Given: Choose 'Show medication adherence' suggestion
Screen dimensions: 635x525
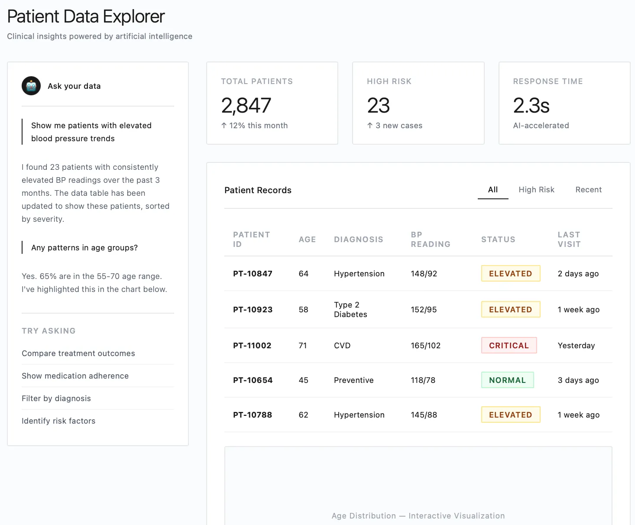Looking at the screenshot, I should click(75, 376).
